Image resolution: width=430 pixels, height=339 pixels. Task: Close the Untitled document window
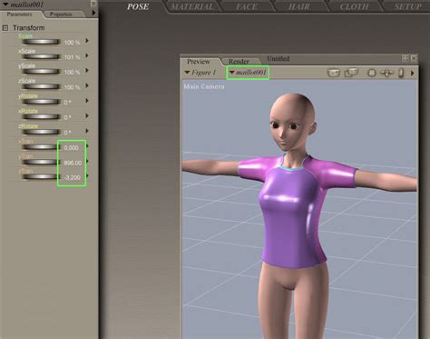coord(414,58)
